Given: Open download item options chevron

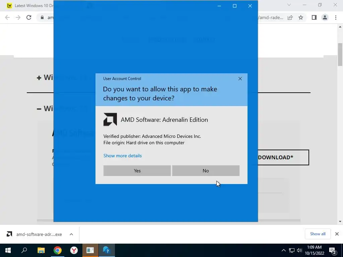Looking at the screenshot, I should (x=71, y=234).
